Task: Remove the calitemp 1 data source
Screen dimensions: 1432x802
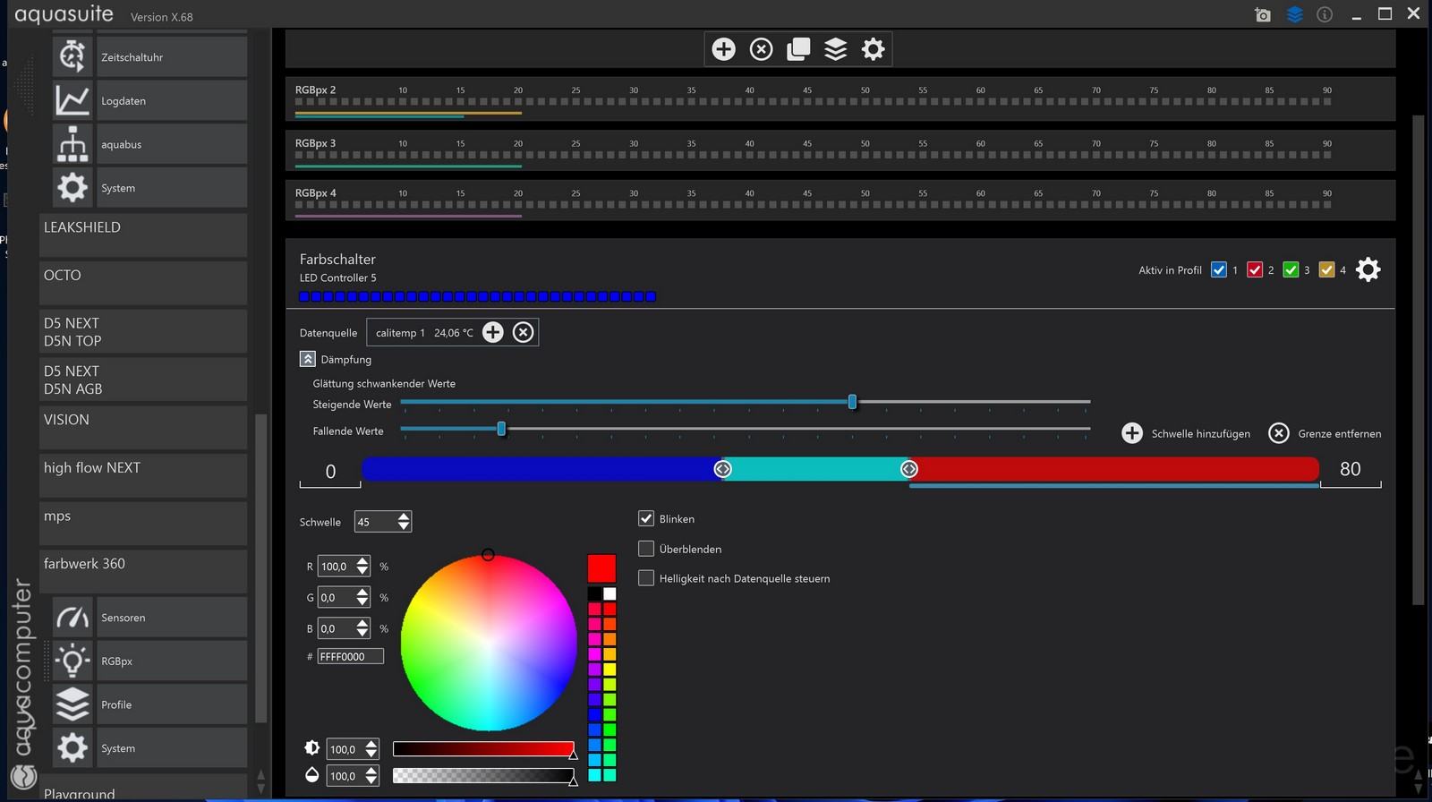Action: click(524, 333)
